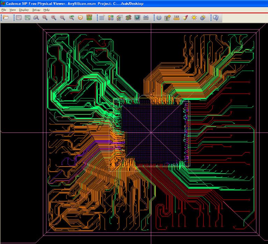Expand the Setup menu
268x244 pixels.
coord(36,10)
